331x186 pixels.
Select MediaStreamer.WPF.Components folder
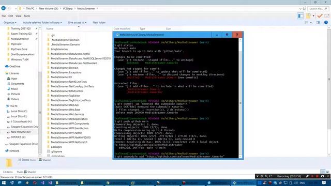(x=70, y=123)
